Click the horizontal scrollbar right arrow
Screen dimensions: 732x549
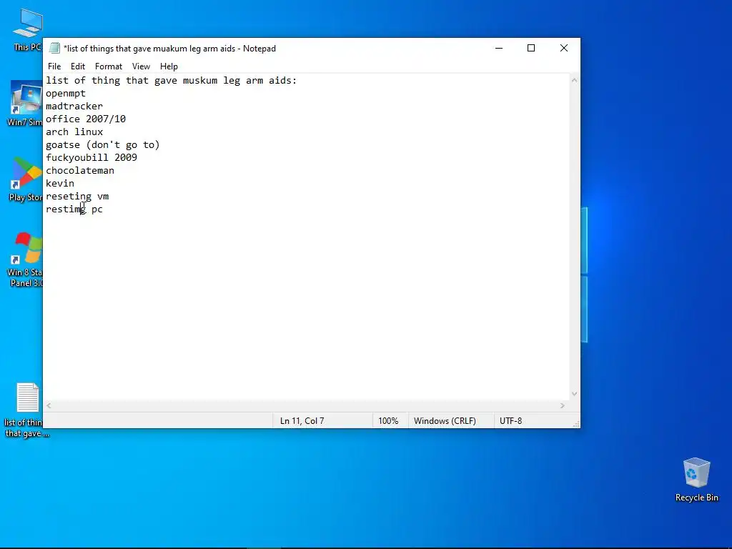coord(563,406)
